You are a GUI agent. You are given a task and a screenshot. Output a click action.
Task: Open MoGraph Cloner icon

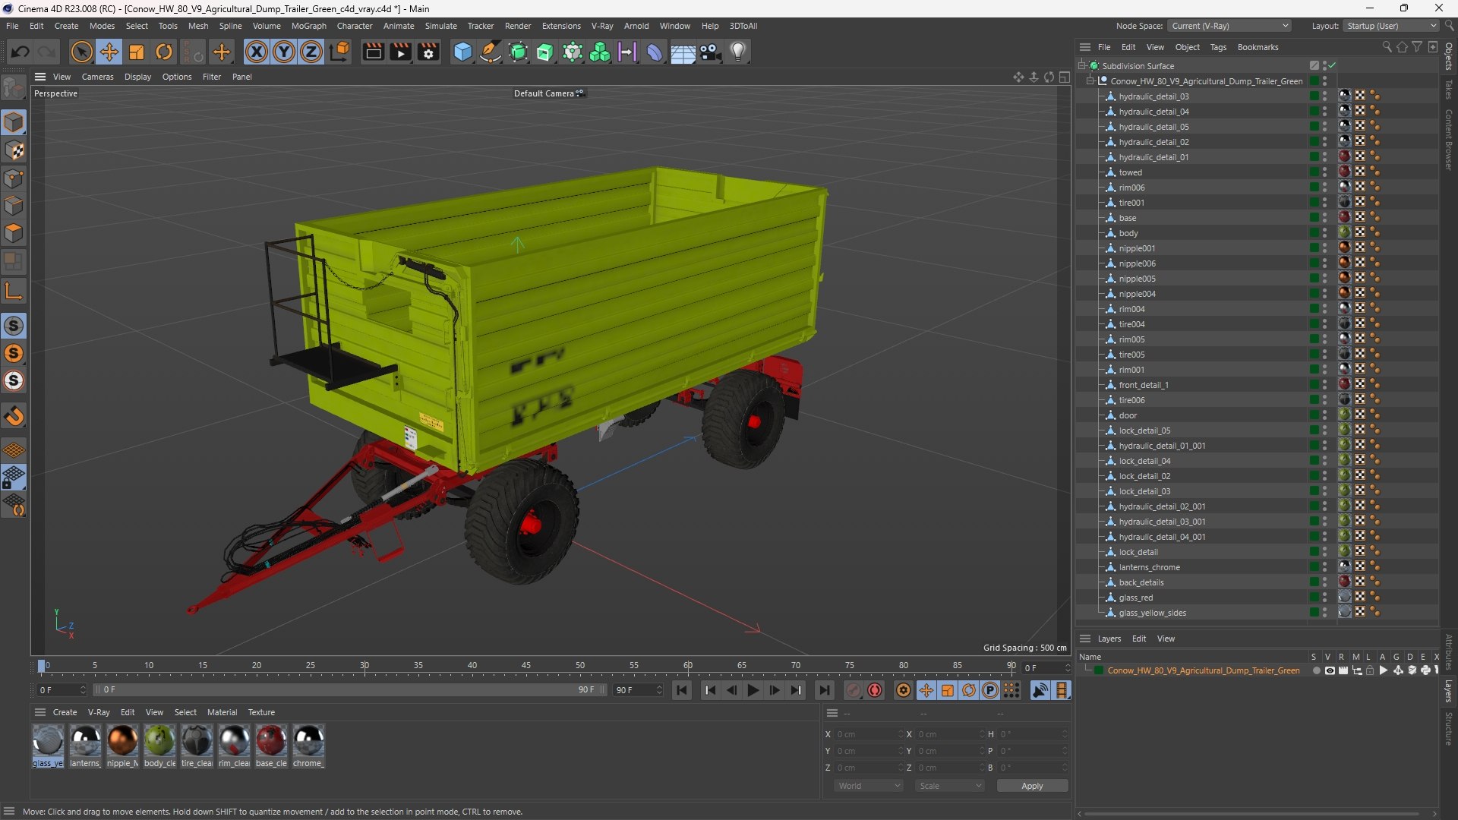[x=600, y=52]
